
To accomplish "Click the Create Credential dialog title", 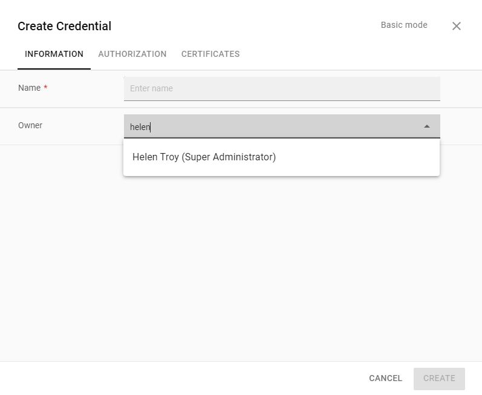I will tap(65, 26).
